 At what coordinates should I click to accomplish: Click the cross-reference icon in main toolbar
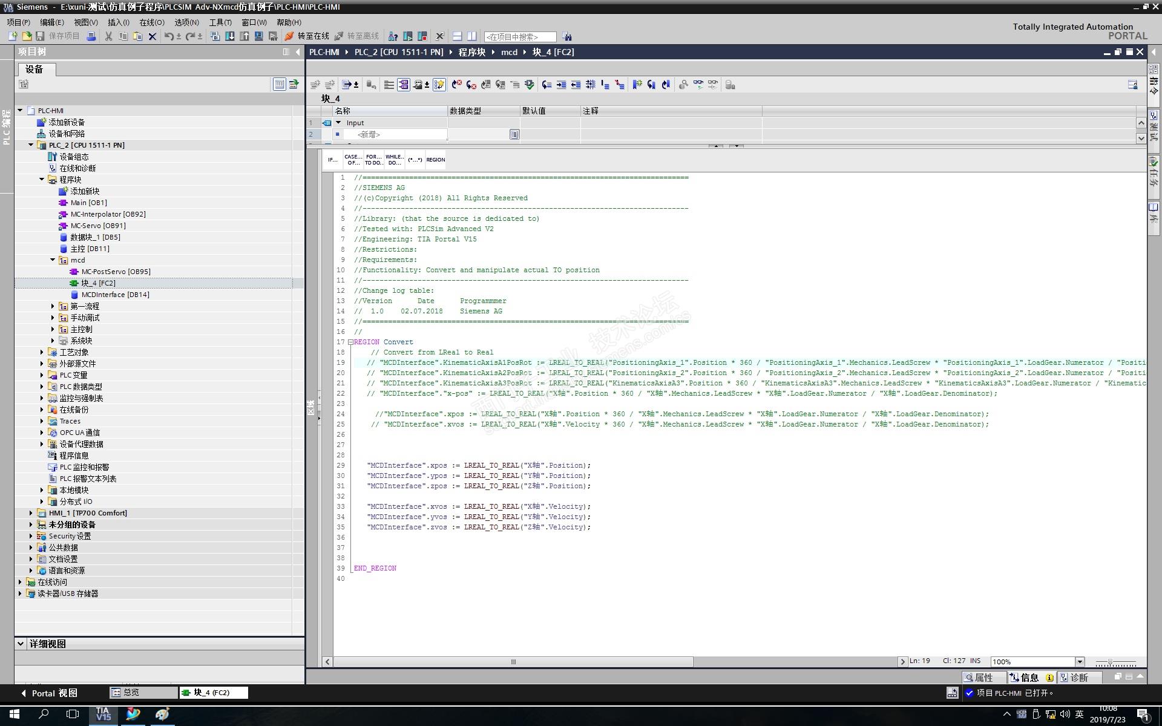(439, 36)
